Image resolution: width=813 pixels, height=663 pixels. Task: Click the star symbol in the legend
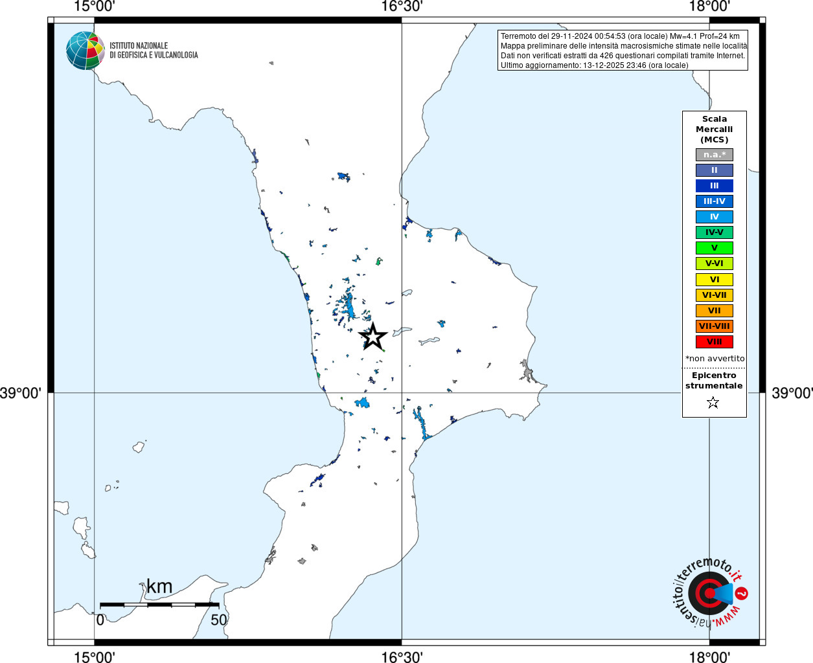pyautogui.click(x=713, y=403)
